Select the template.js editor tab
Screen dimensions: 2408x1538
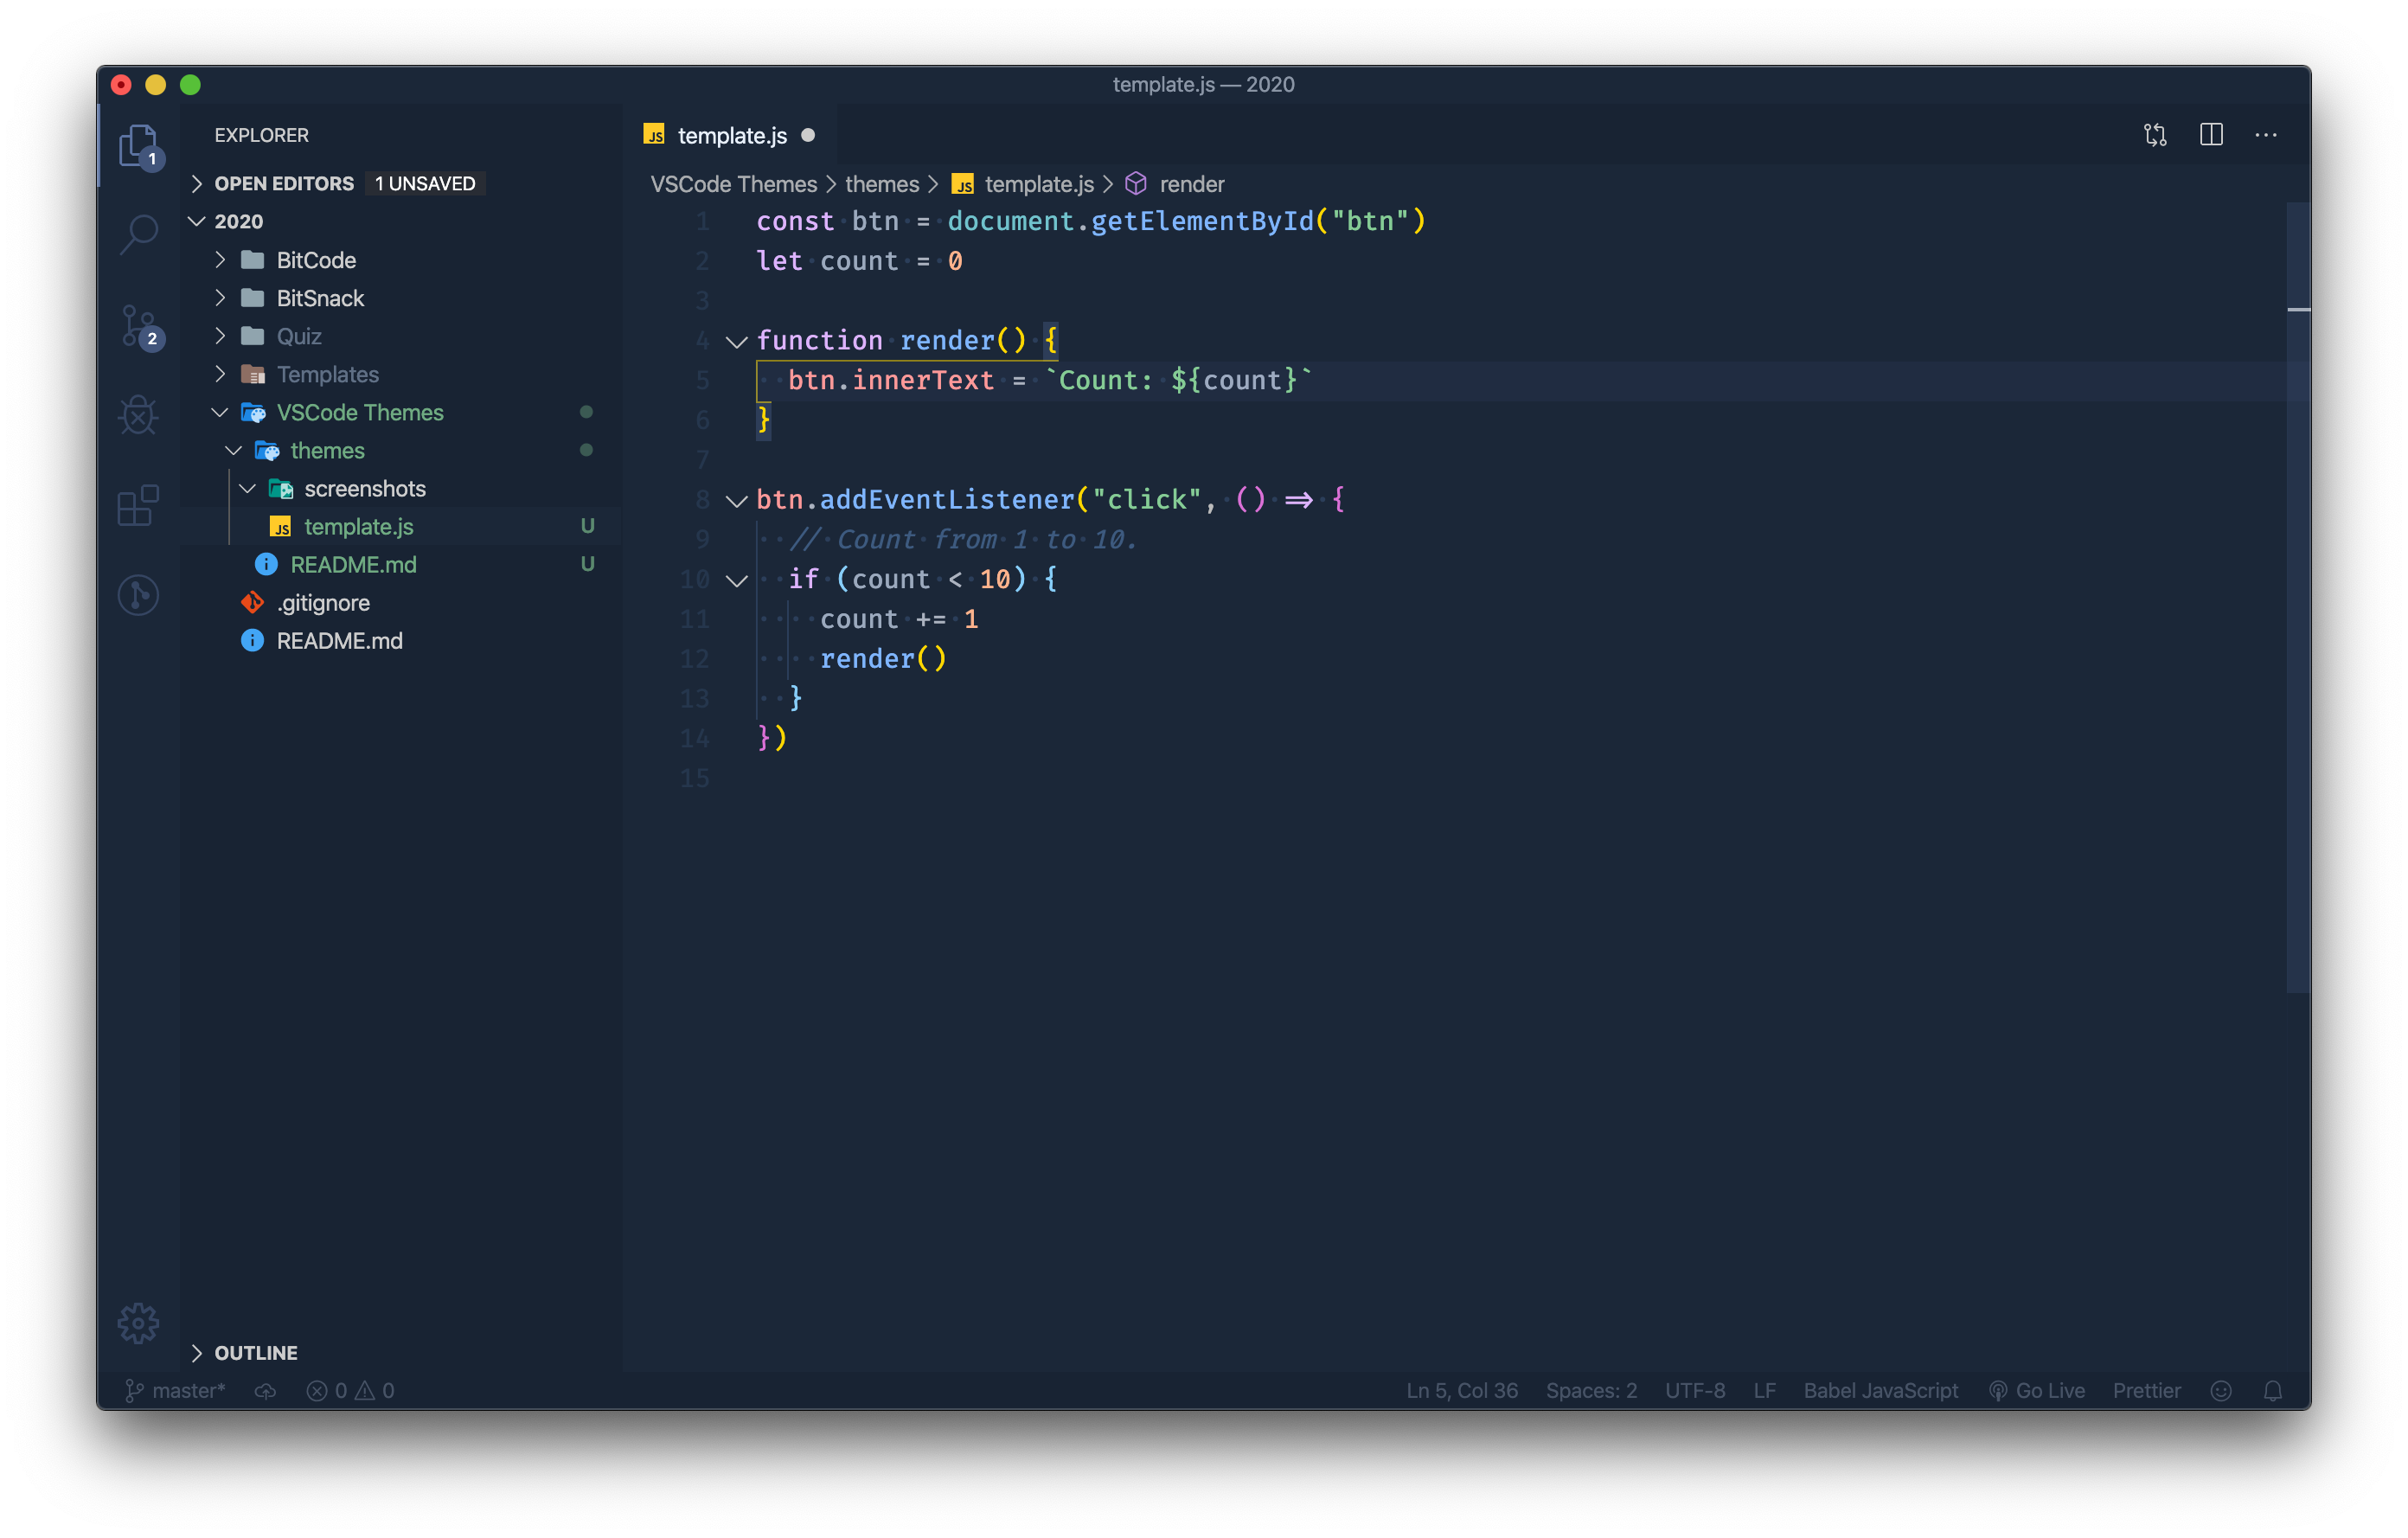pyautogui.click(x=731, y=136)
